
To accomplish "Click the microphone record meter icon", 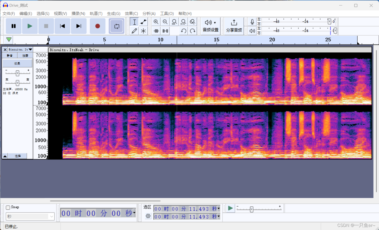I will [252, 22].
